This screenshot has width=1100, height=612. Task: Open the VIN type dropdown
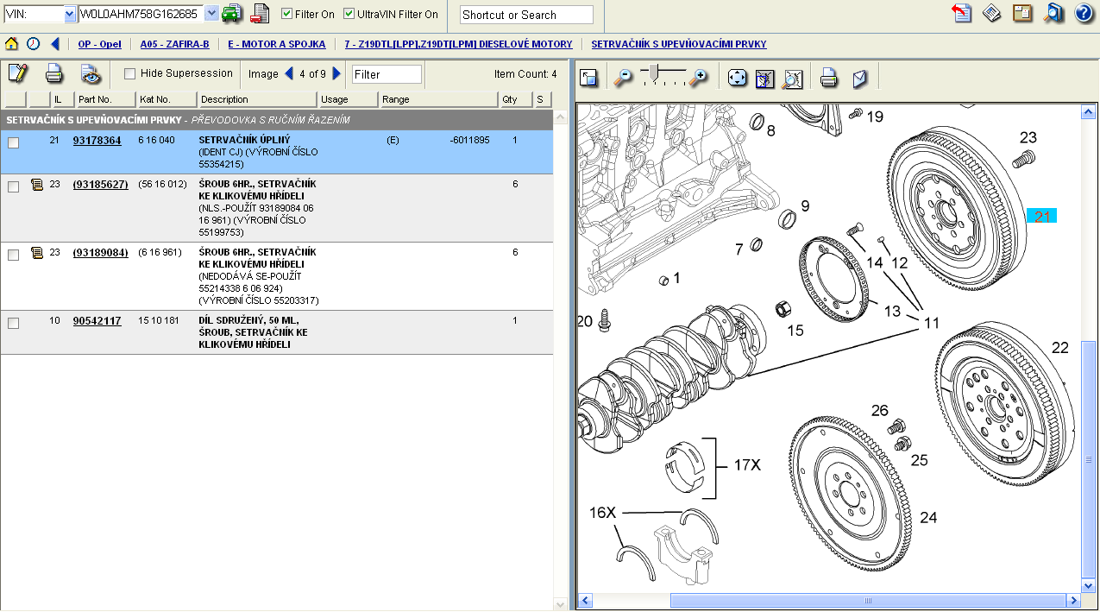pos(70,14)
